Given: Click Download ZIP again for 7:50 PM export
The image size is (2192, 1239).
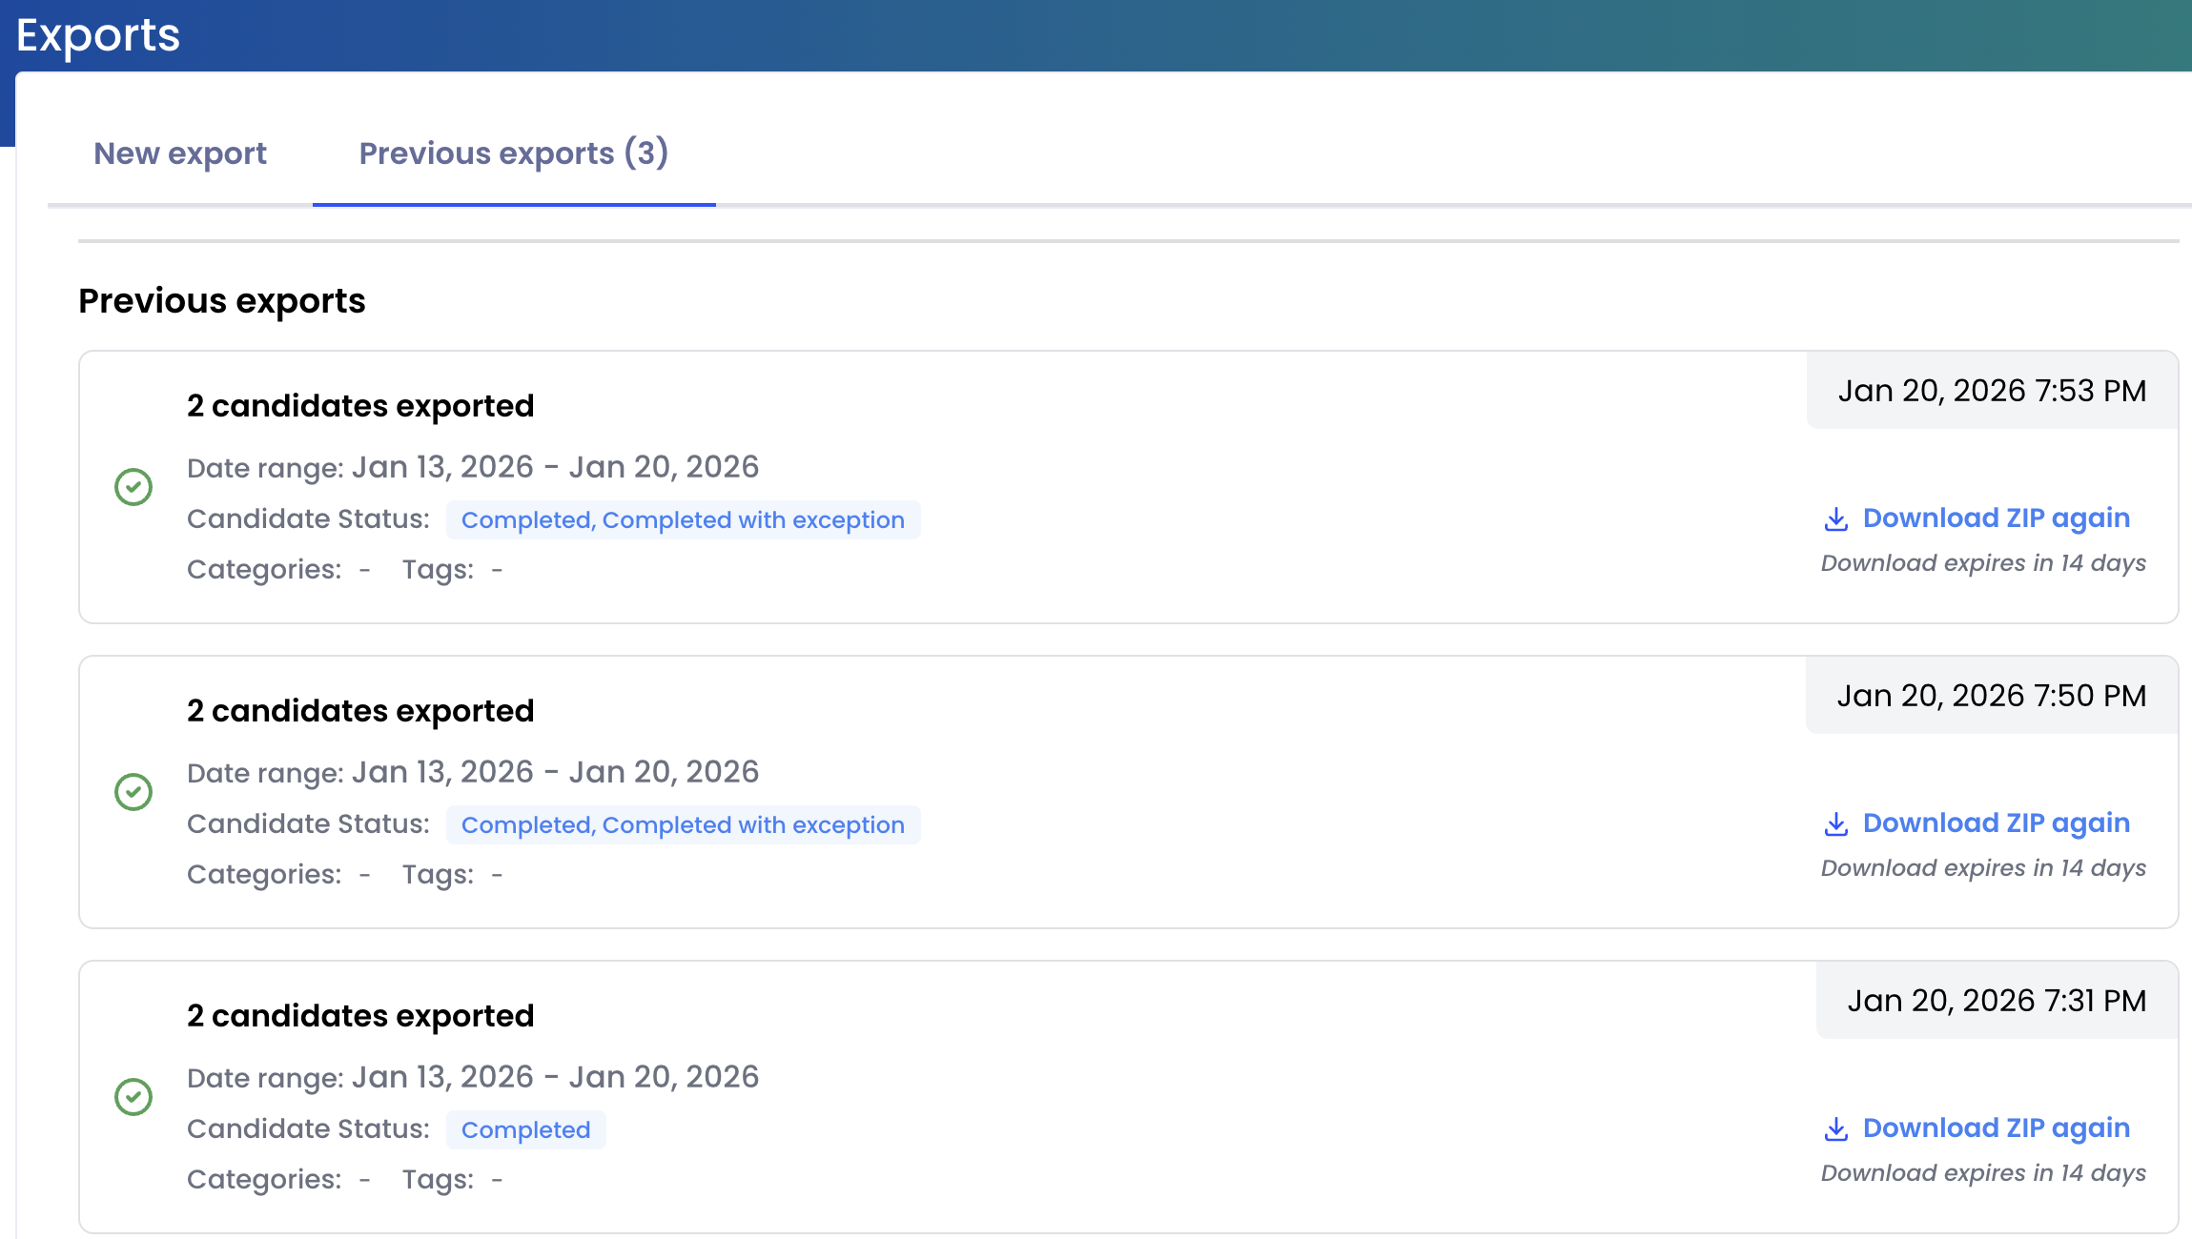Looking at the screenshot, I should pyautogui.click(x=1996, y=823).
